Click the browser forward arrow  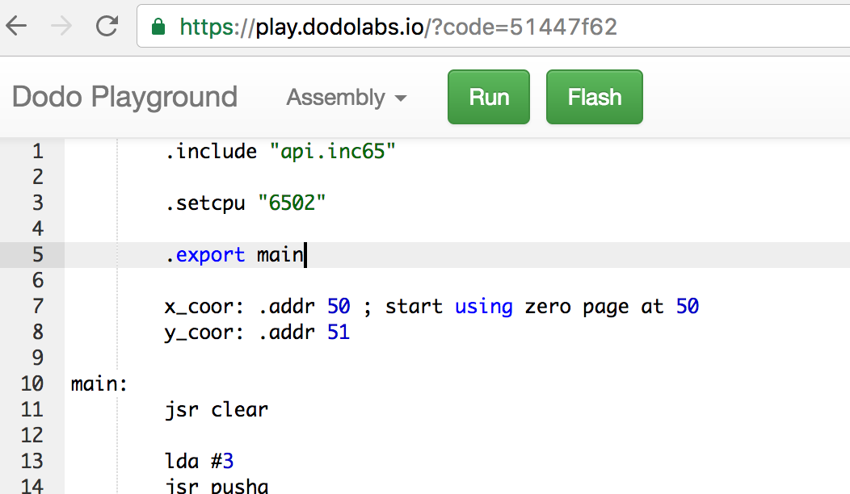point(61,26)
